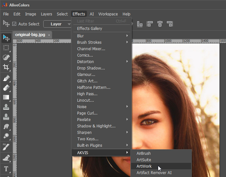Viewport: 226px width, 177px height.
Task: Close the open Effects menu
Action: [x=79, y=14]
